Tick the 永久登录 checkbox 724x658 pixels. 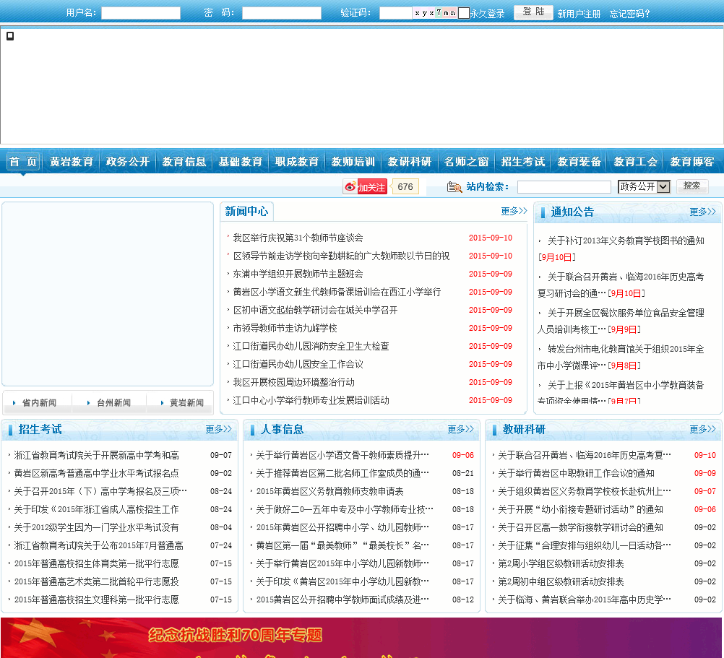tap(464, 13)
